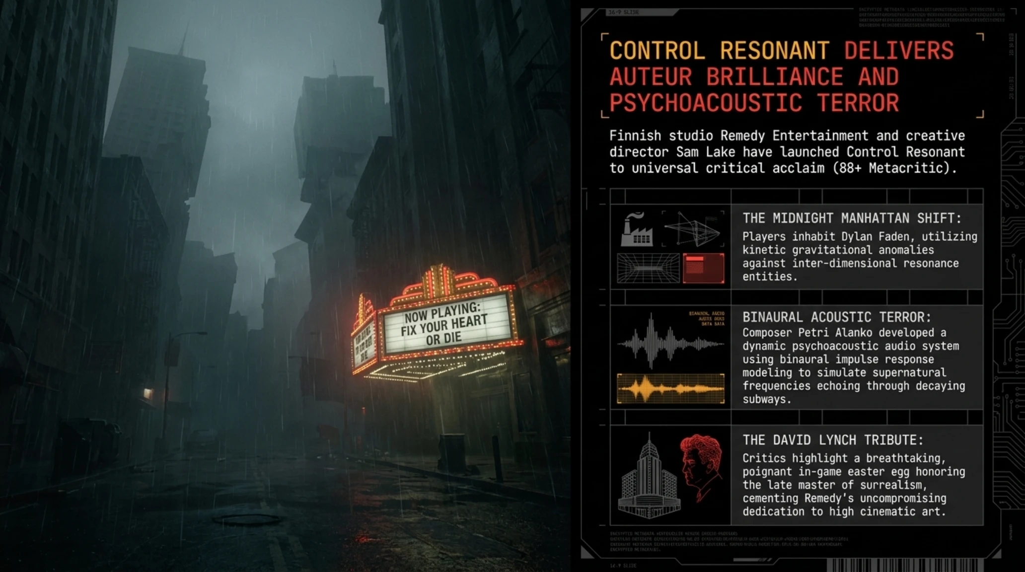Click the 'PSYCHOACOUSTIC TERROR' headline line

coord(754,103)
